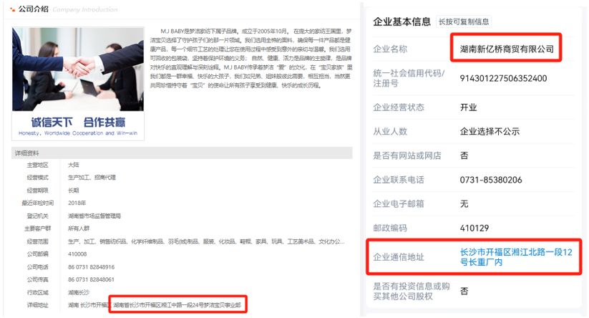The image size is (589, 318).
Task: Click the 长按可复制信息 button
Action: (464, 21)
